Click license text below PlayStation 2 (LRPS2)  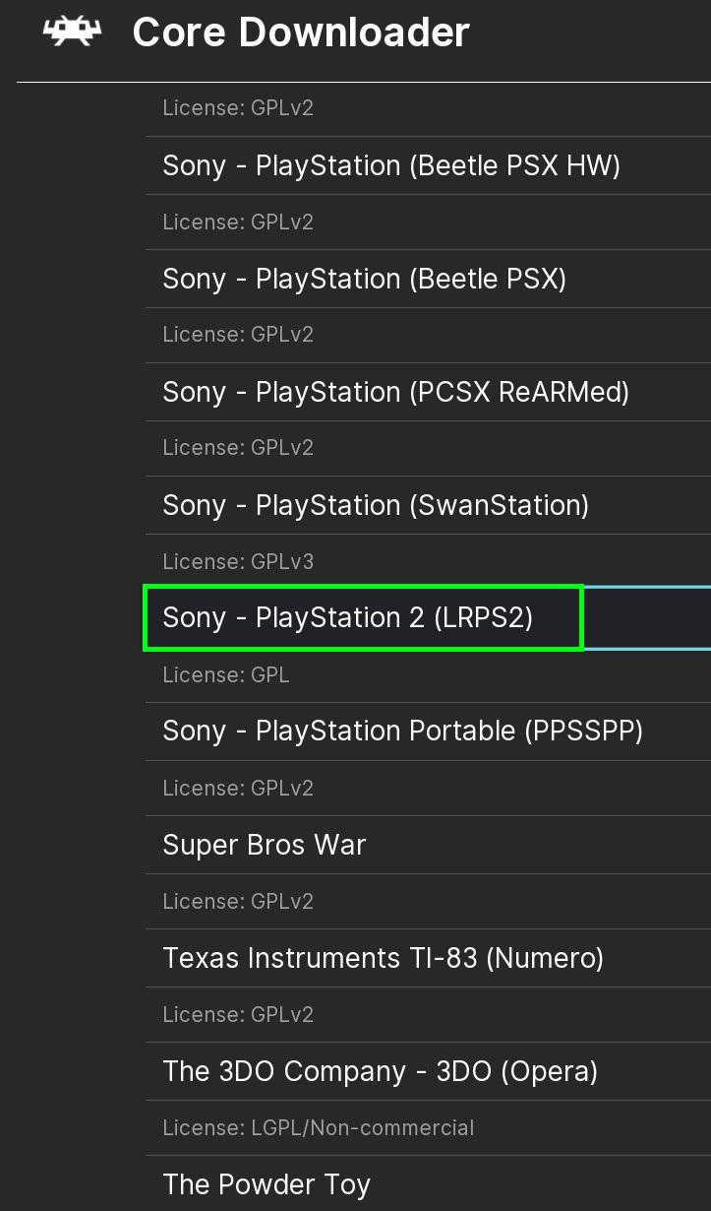[226, 674]
